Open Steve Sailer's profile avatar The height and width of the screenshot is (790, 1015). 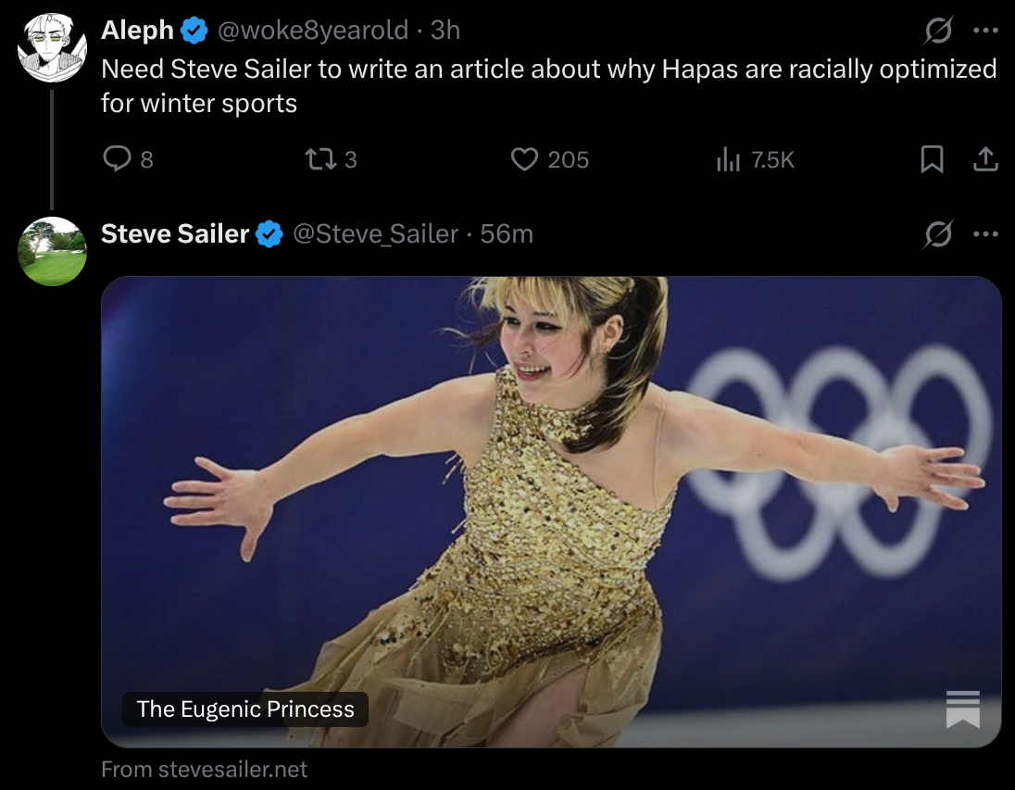52,251
